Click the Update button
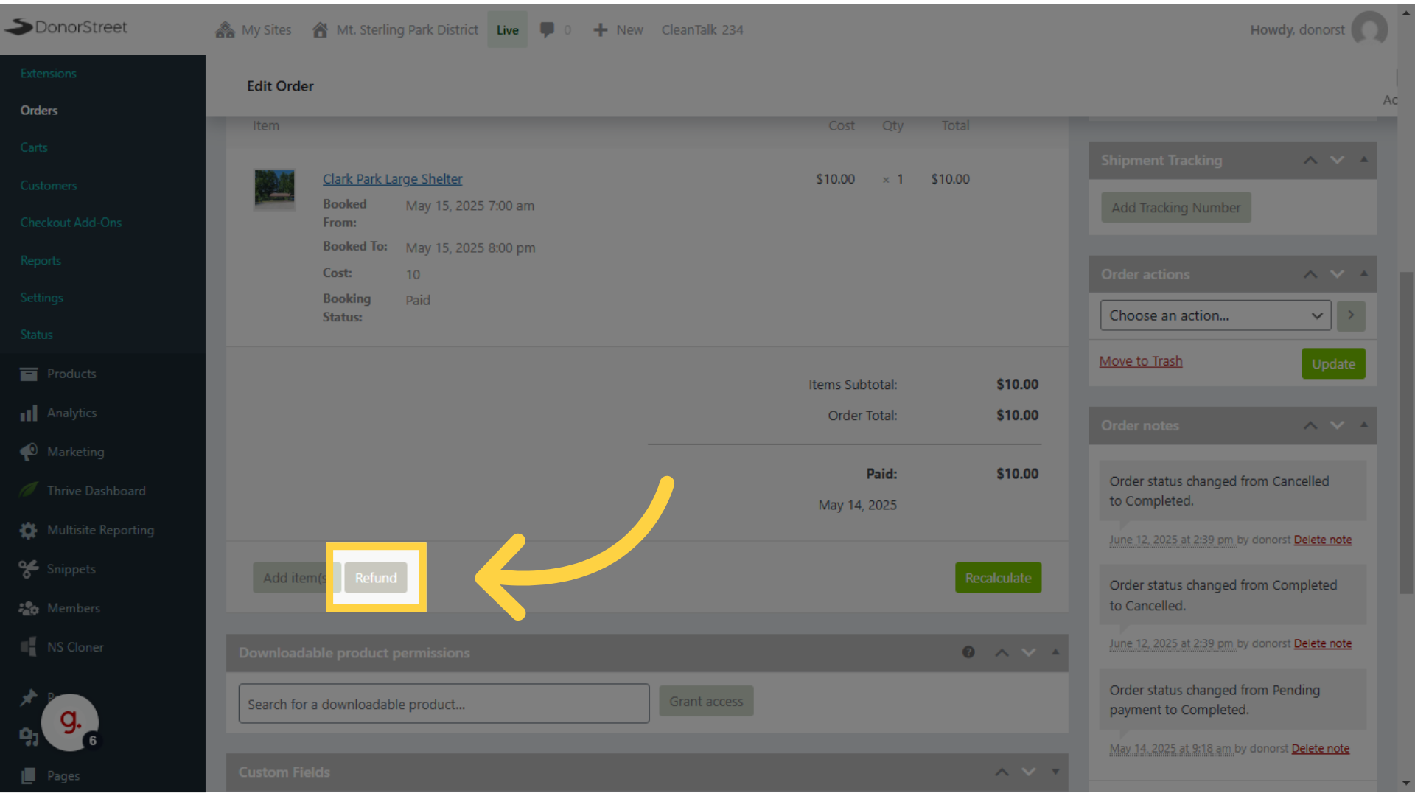 pyautogui.click(x=1333, y=364)
